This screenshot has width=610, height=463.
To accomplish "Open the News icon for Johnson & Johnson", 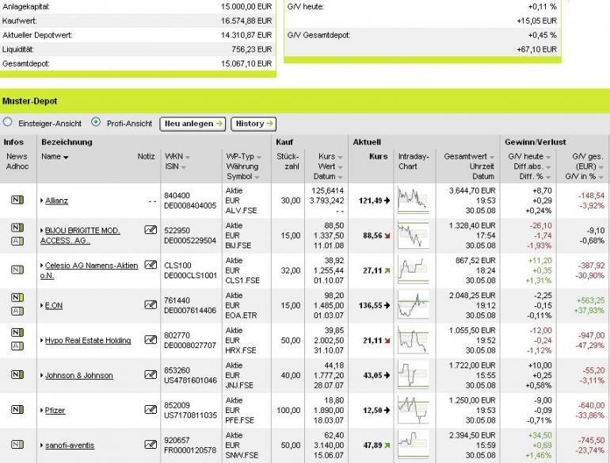I will [17, 375].
